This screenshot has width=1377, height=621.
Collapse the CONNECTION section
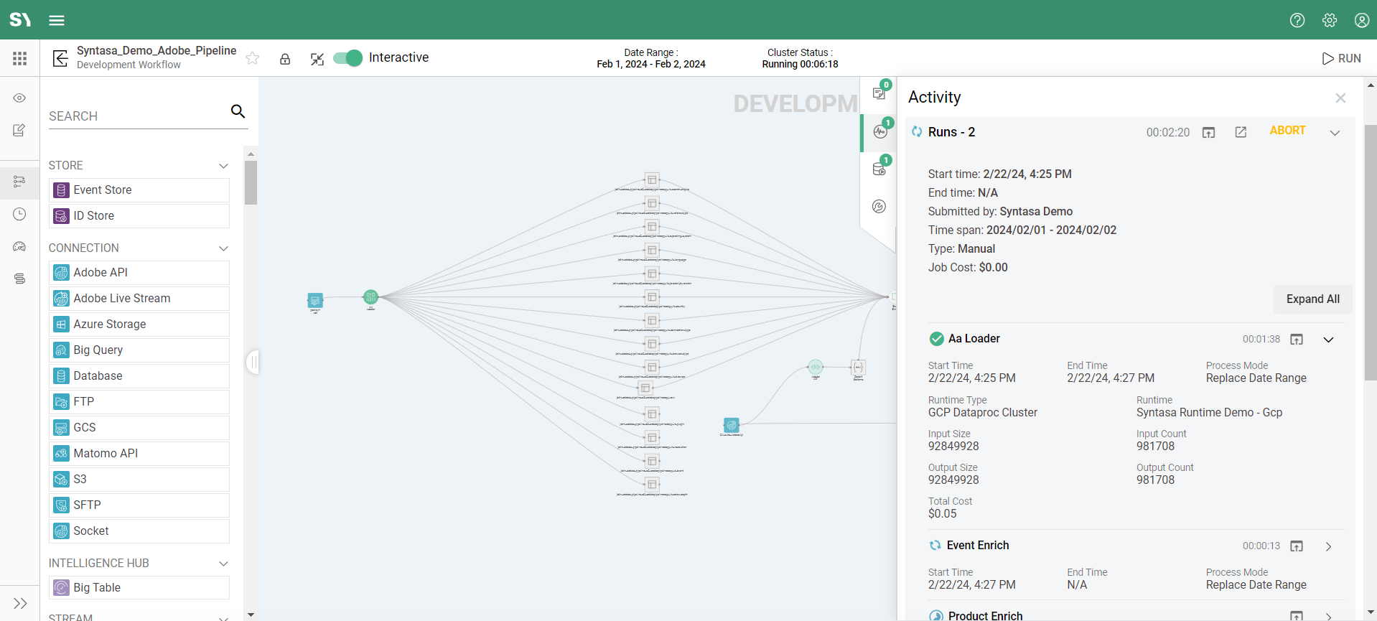(x=223, y=248)
